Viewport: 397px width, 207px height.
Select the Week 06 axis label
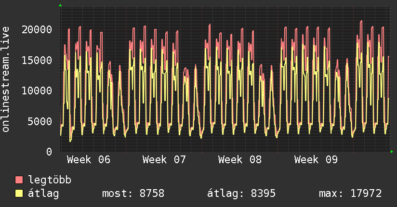click(88, 160)
